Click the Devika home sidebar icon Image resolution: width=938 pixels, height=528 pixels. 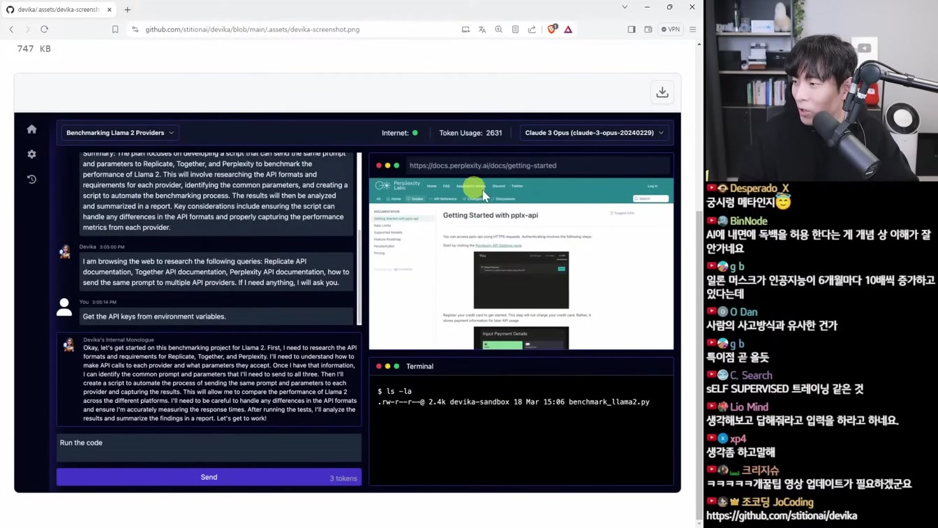pos(31,129)
